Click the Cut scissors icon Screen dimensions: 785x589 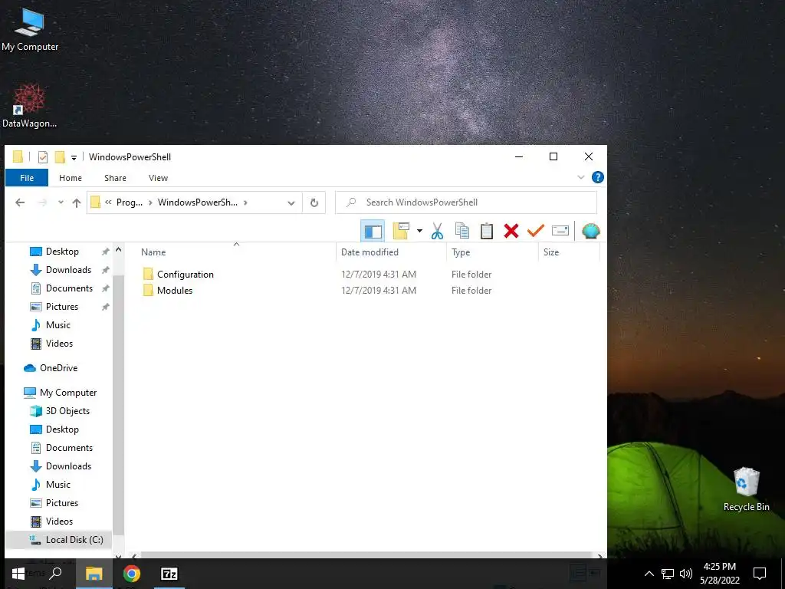pyautogui.click(x=437, y=231)
